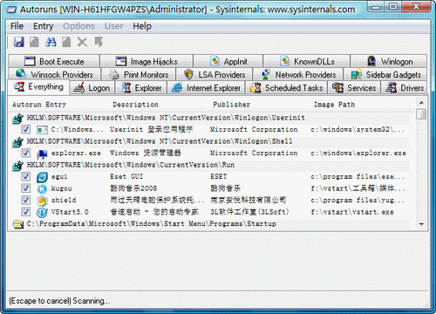The height and width of the screenshot is (314, 436).
Task: Switch to the Services tab
Action: pos(354,87)
